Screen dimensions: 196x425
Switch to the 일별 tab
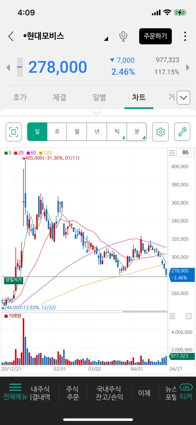99,97
